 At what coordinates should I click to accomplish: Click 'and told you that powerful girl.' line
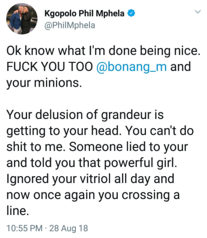[92, 163]
